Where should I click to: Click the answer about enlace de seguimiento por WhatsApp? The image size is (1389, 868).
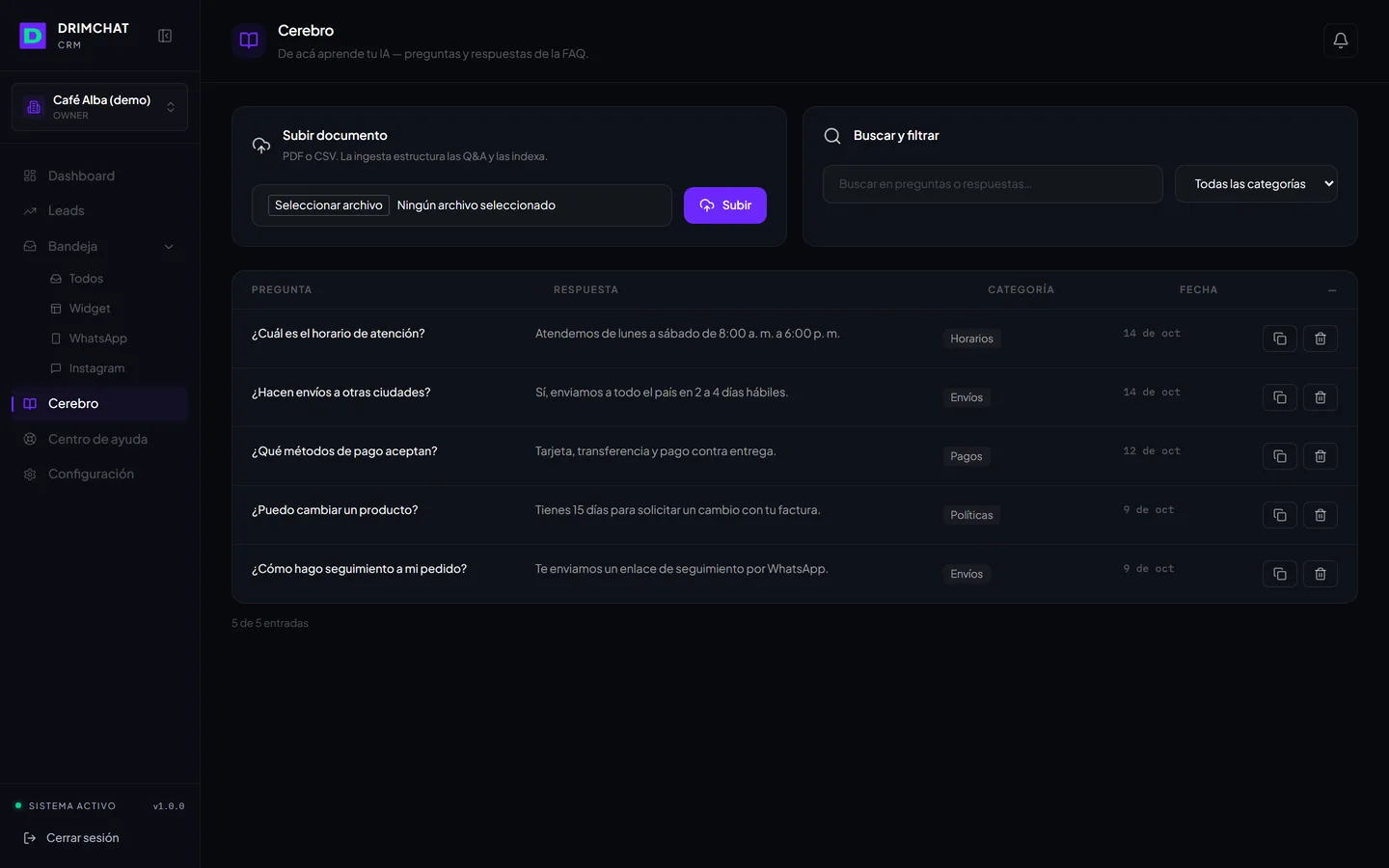pyautogui.click(x=682, y=569)
